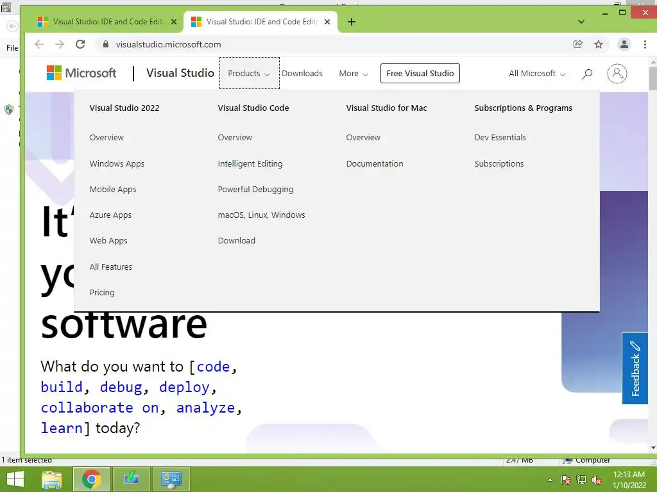Open macOS, Linux, Windows entry

tap(262, 215)
